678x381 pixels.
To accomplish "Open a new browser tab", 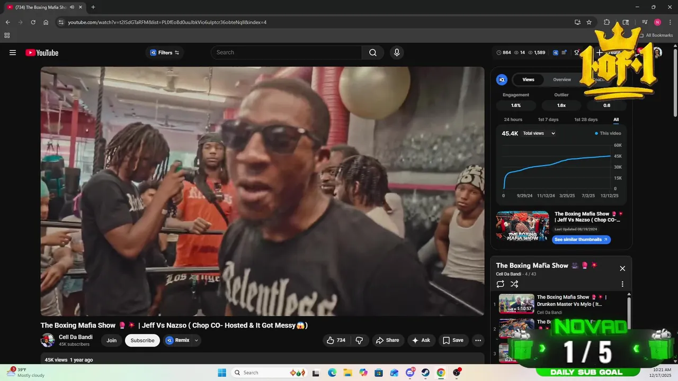I will point(93,7).
